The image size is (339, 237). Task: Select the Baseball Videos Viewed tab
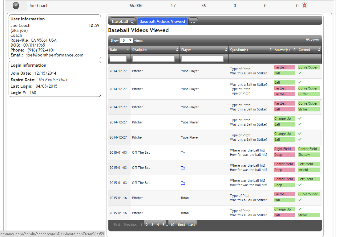[x=162, y=21]
